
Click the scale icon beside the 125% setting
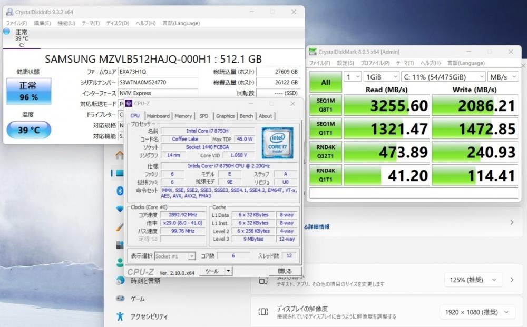click(x=263, y=281)
